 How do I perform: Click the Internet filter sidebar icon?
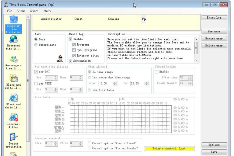pyautogui.click(x=13, y=117)
